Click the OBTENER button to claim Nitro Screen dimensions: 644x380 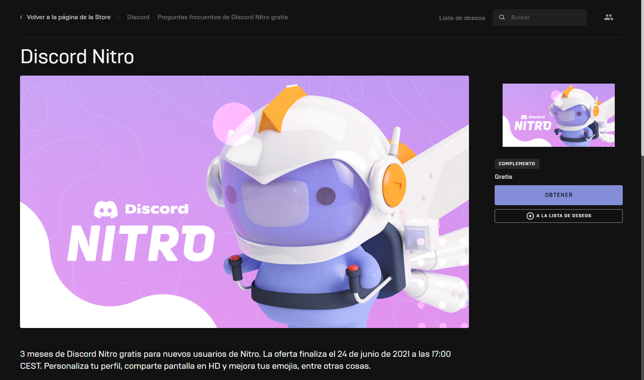click(558, 195)
